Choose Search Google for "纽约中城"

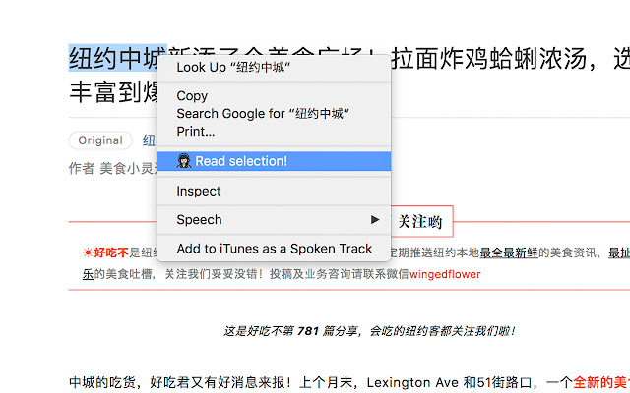[274, 114]
